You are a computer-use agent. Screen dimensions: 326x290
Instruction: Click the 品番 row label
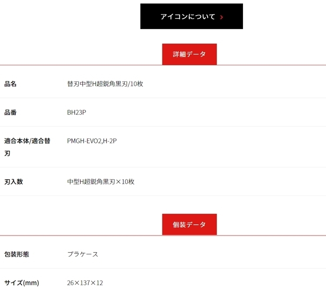pos(10,112)
